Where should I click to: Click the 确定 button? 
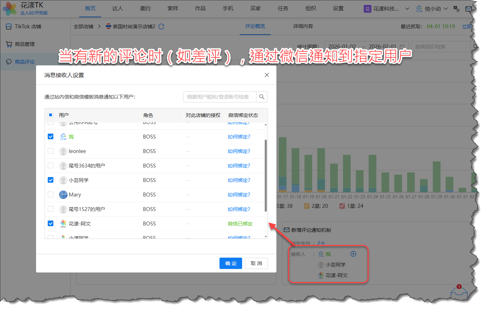click(x=230, y=263)
